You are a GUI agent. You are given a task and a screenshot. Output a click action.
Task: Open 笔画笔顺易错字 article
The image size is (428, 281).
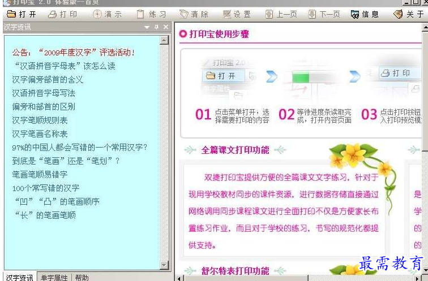tap(40, 175)
